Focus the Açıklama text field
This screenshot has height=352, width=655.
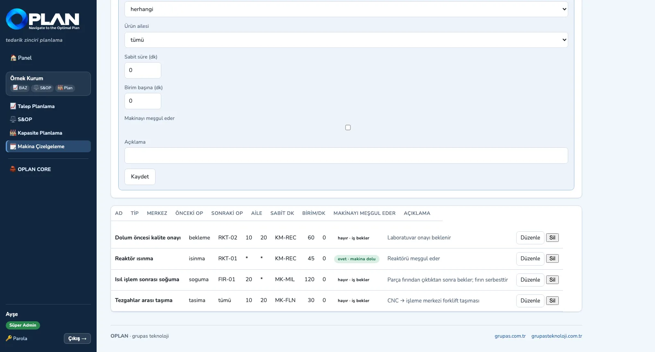[x=346, y=156]
